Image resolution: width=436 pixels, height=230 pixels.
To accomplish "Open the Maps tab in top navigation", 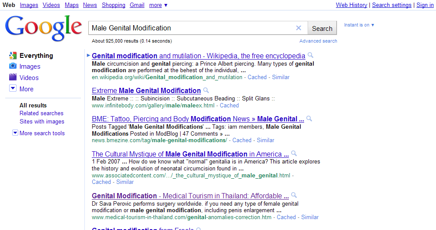I will [x=72, y=5].
